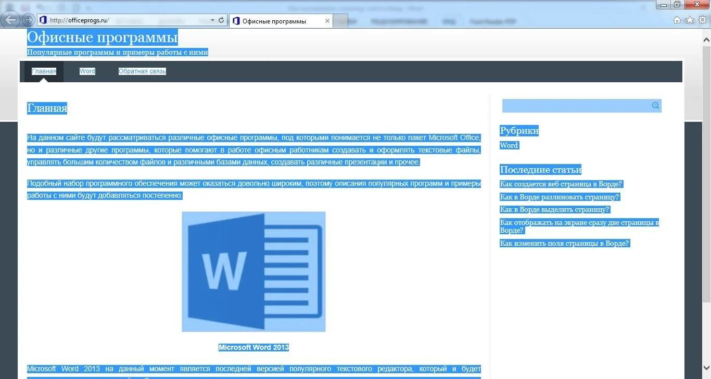Click the site favicon in the address bar

[43, 20]
